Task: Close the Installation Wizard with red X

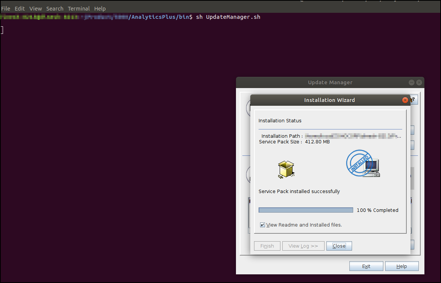Action: (405, 100)
